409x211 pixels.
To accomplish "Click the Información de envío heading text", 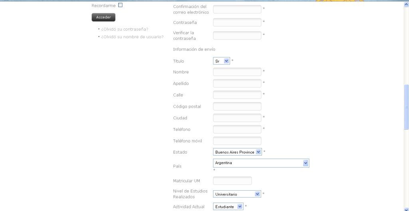I will (194, 49).
